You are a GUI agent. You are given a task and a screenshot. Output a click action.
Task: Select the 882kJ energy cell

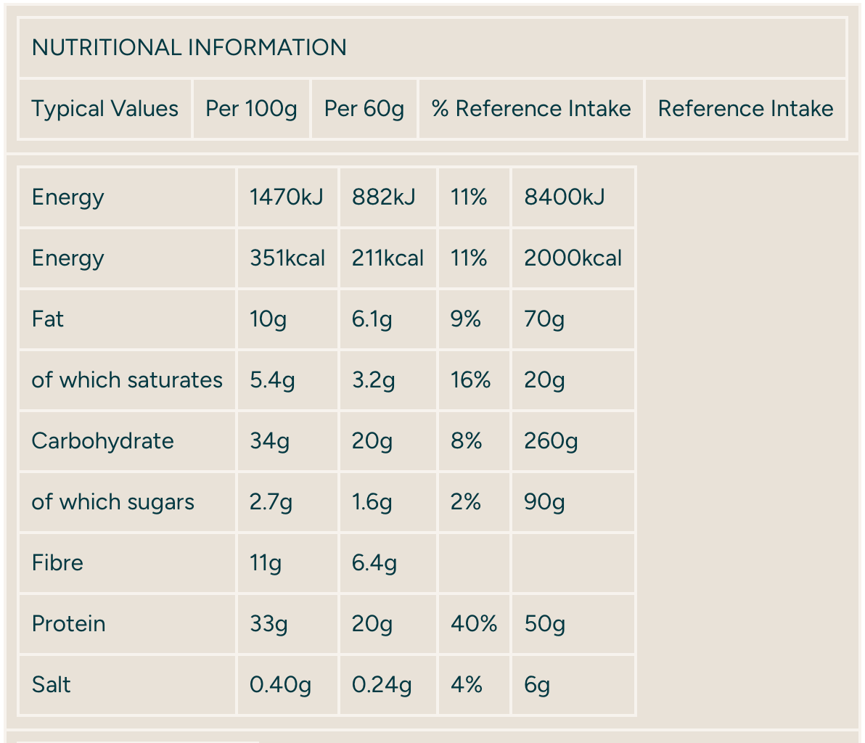(383, 197)
